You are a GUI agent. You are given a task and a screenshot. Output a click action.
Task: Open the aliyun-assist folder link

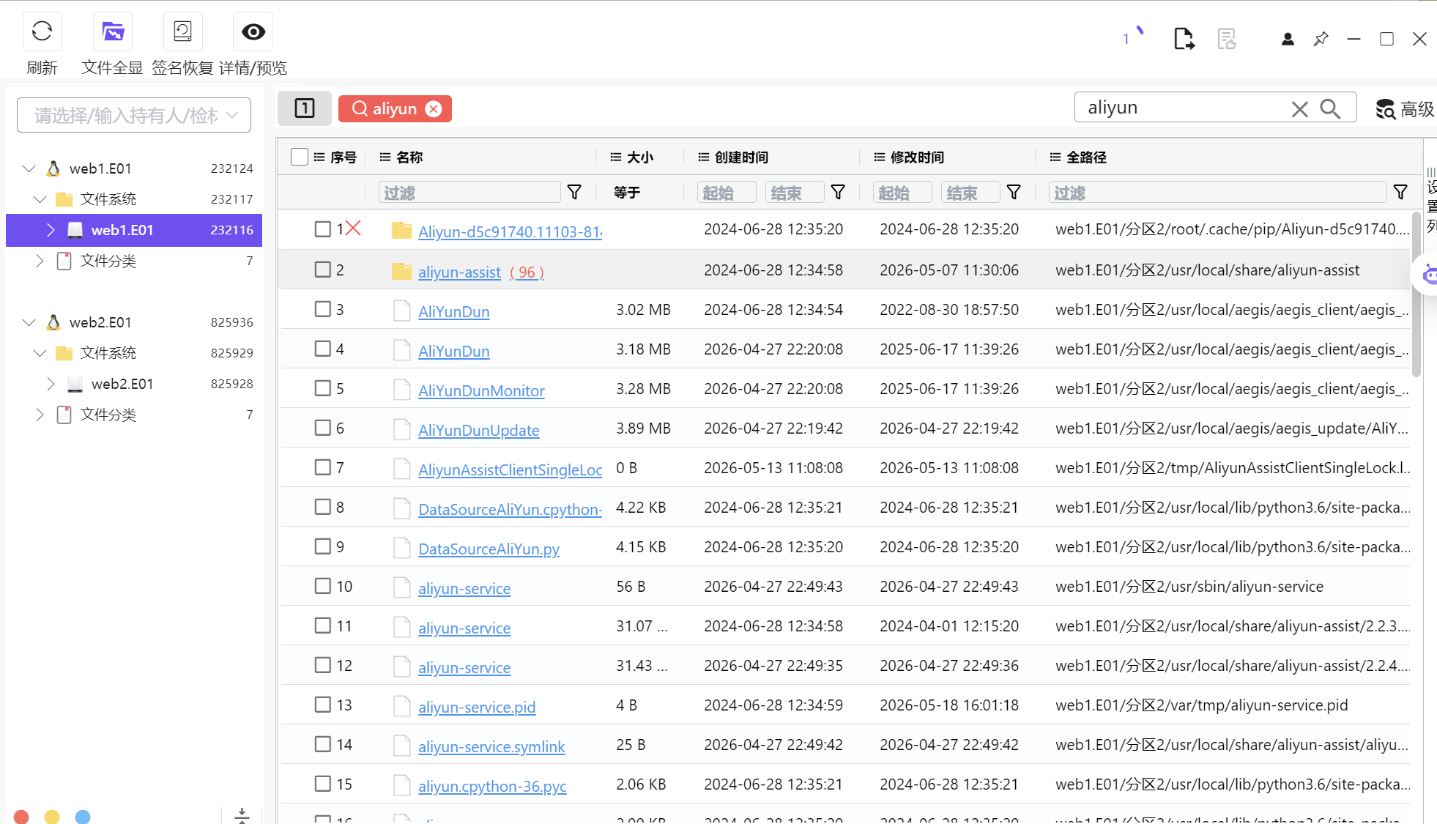[459, 272]
